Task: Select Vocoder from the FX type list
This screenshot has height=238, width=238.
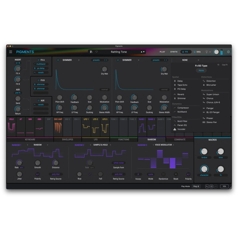Action: pos(181,129)
